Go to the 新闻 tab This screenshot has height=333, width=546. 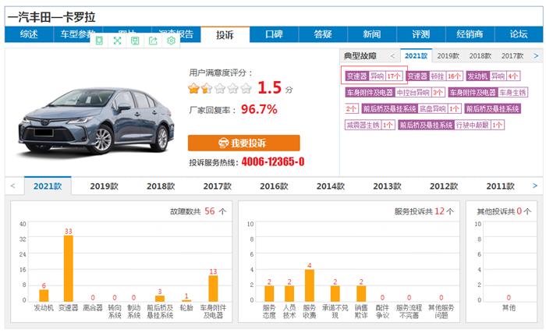pos(372,34)
